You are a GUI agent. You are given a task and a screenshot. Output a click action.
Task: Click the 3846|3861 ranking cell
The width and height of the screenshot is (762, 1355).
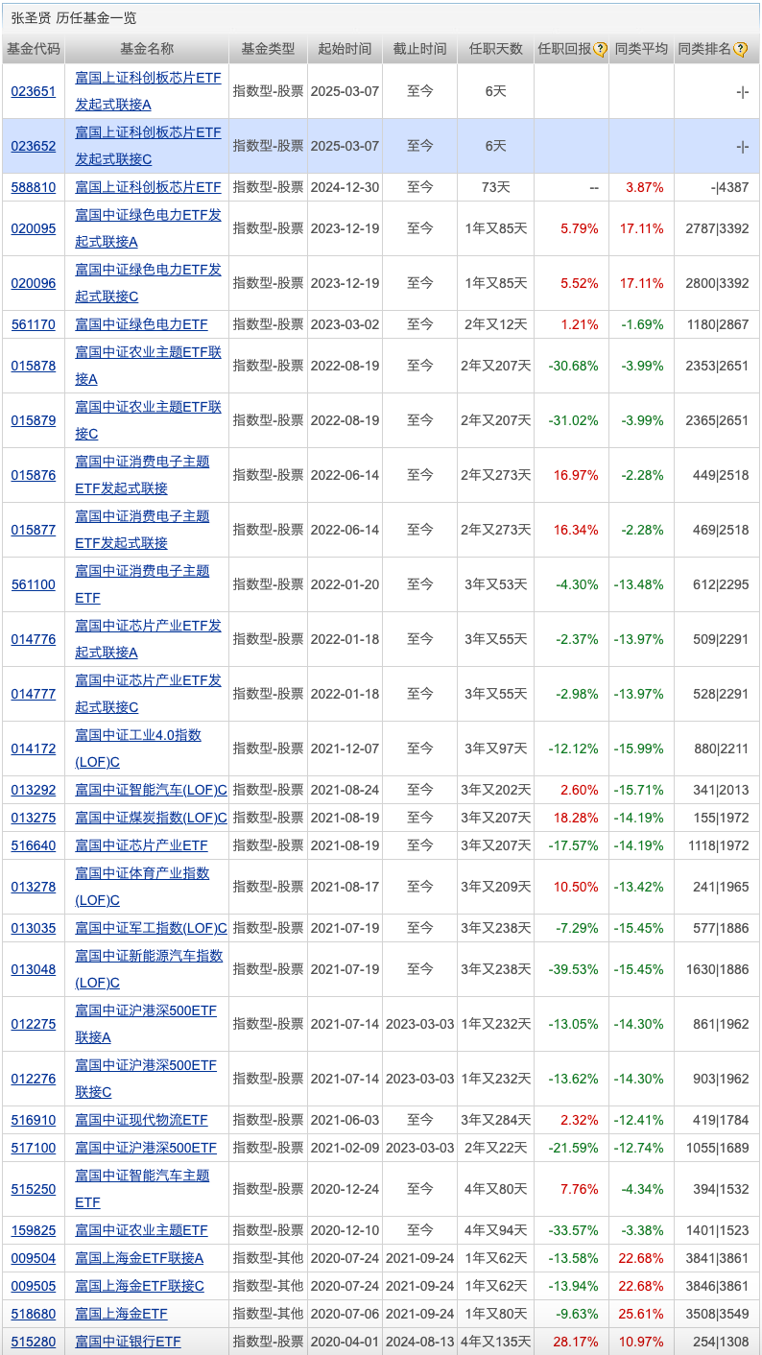718,1286
